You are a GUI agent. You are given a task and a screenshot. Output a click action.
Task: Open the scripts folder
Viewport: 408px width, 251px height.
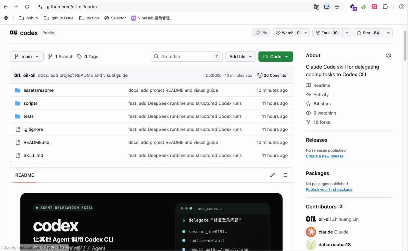point(30,103)
